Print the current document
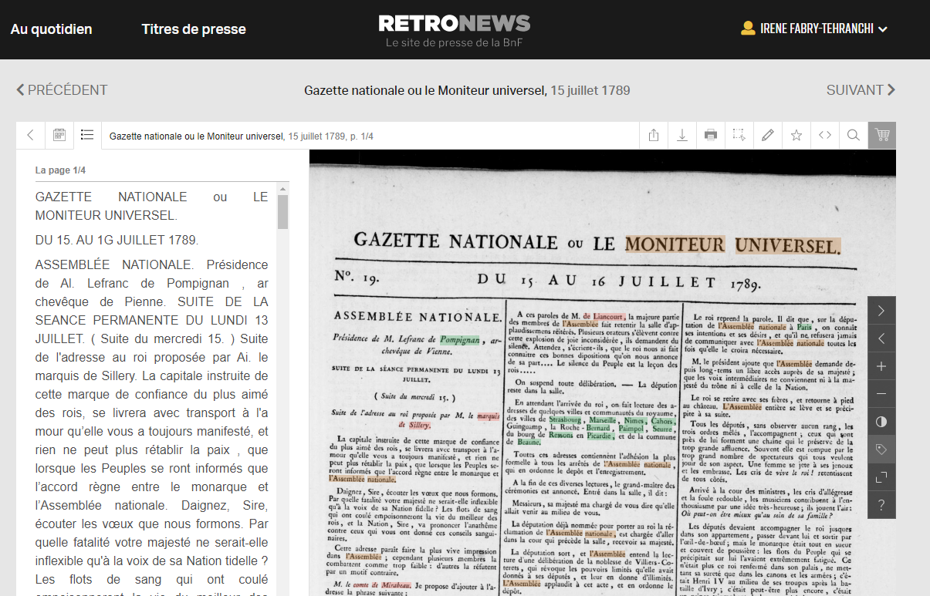Screen dimensions: 930x596 [711, 135]
